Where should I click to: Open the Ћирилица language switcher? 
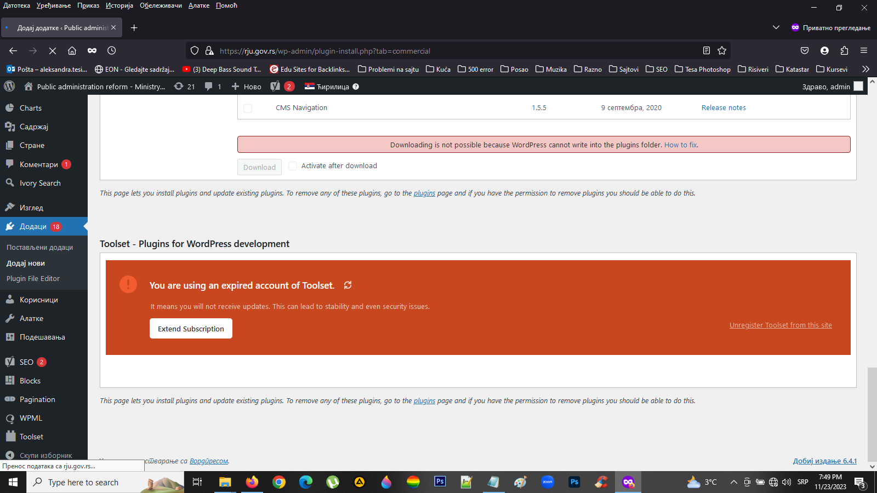pyautogui.click(x=327, y=87)
